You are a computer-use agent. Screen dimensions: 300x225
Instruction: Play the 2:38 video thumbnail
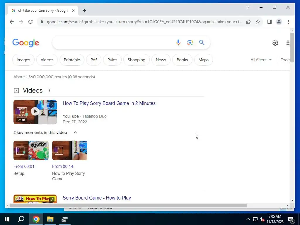point(35,112)
